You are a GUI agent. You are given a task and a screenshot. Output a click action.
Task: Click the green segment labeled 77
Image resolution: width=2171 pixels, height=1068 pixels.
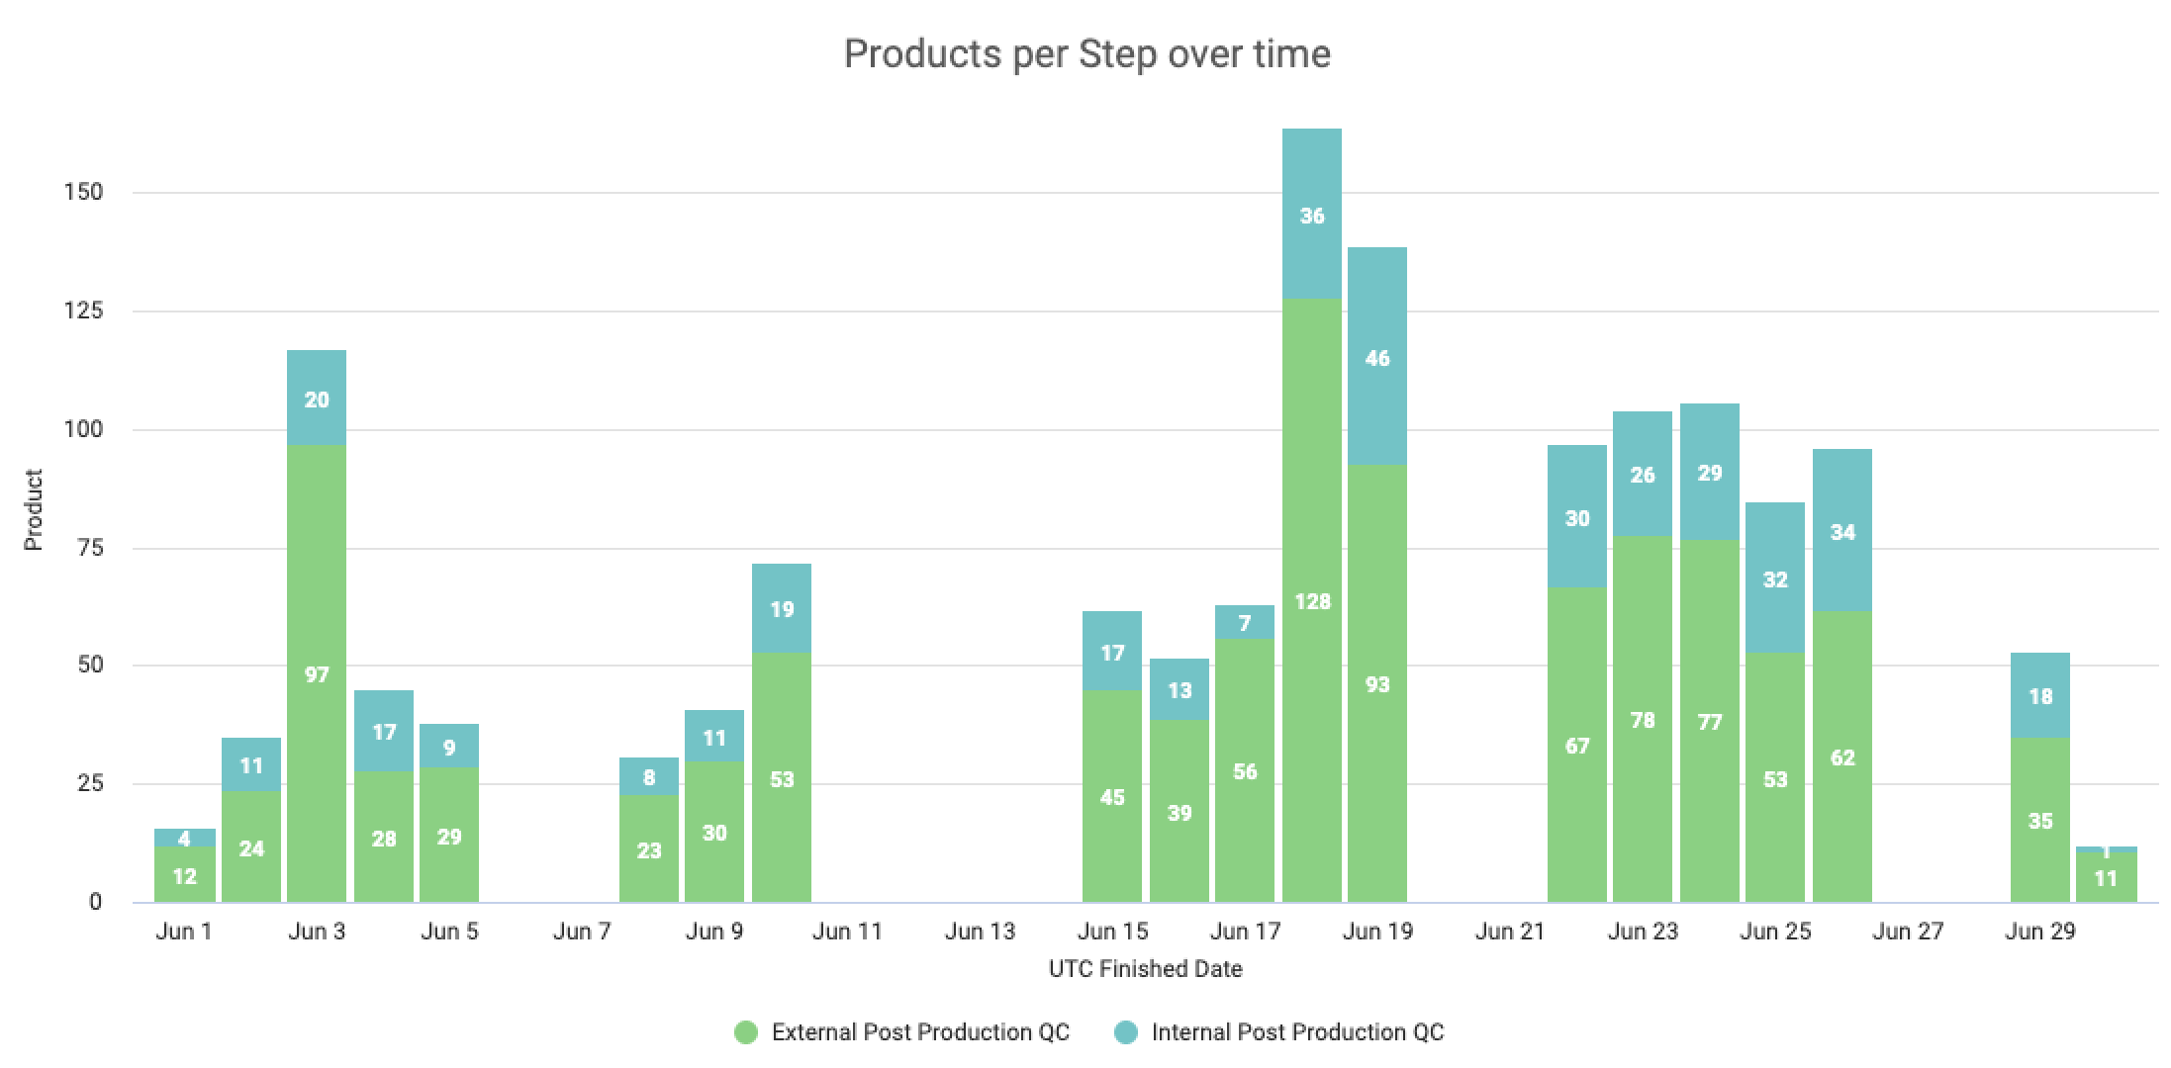(x=1710, y=721)
